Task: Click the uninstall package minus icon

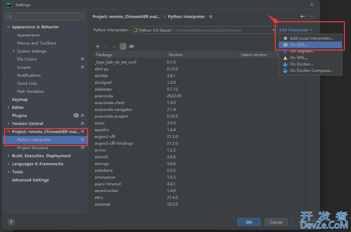Action: click(x=106, y=46)
